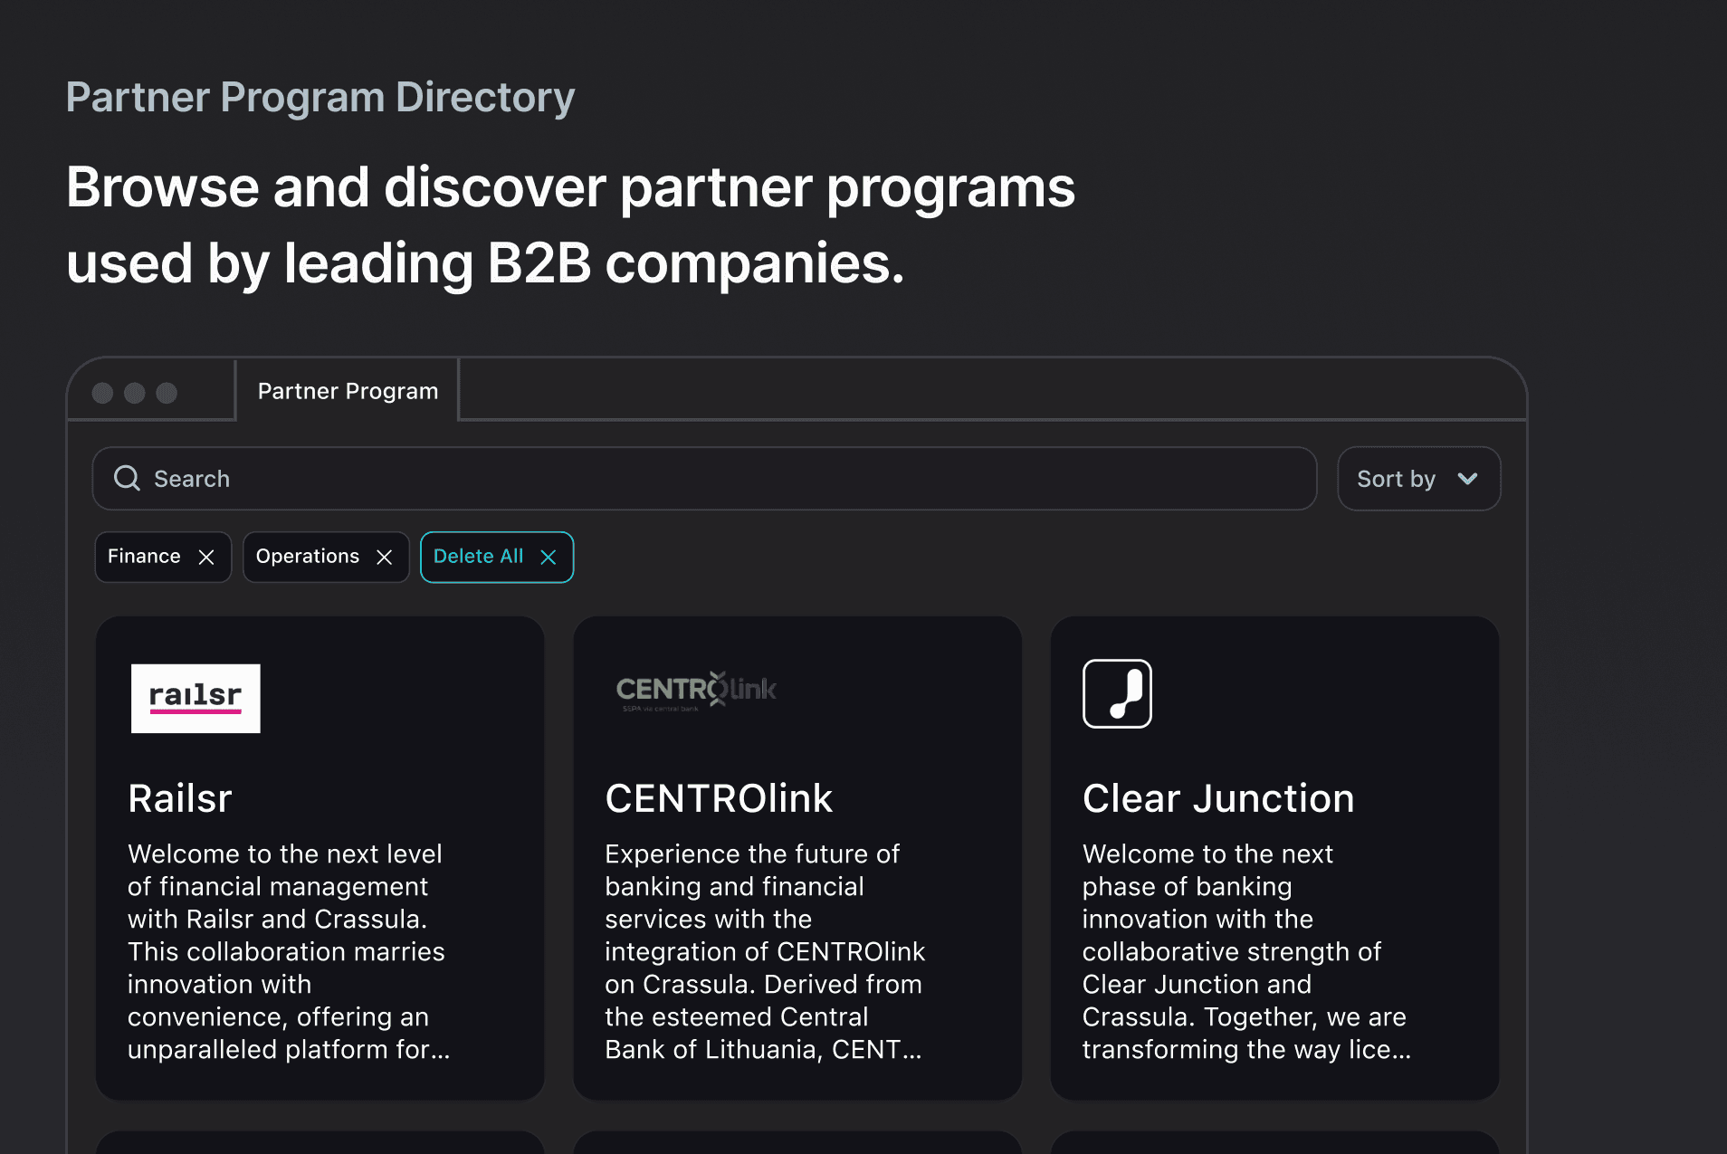Screen dimensions: 1727x1154
Task: Click the Operations filter chip label
Action: point(308,556)
